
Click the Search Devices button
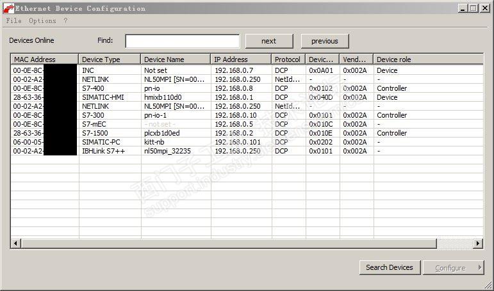click(390, 267)
